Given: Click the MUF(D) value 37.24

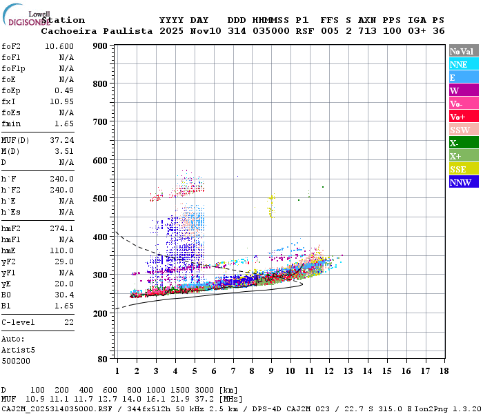Looking at the screenshot, I should (61, 140).
